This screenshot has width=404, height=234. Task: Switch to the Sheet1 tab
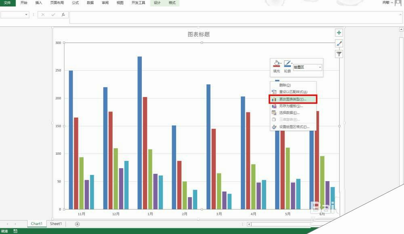click(x=55, y=223)
